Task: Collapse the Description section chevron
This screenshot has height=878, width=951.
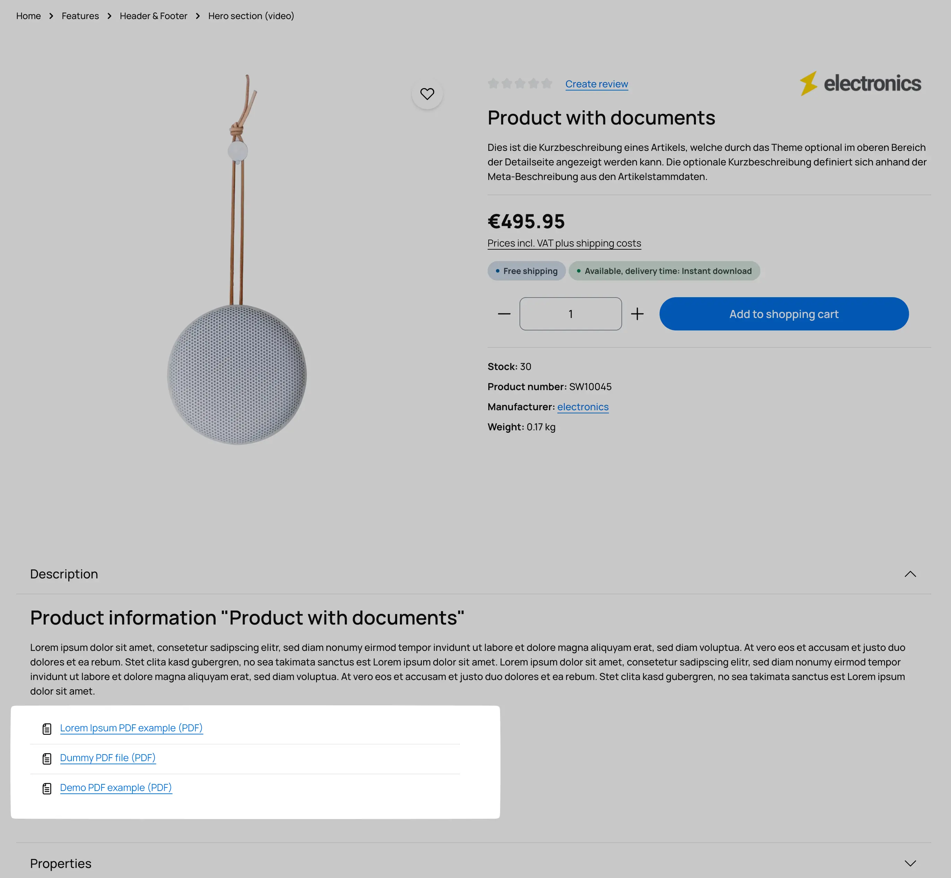Action: click(x=910, y=574)
